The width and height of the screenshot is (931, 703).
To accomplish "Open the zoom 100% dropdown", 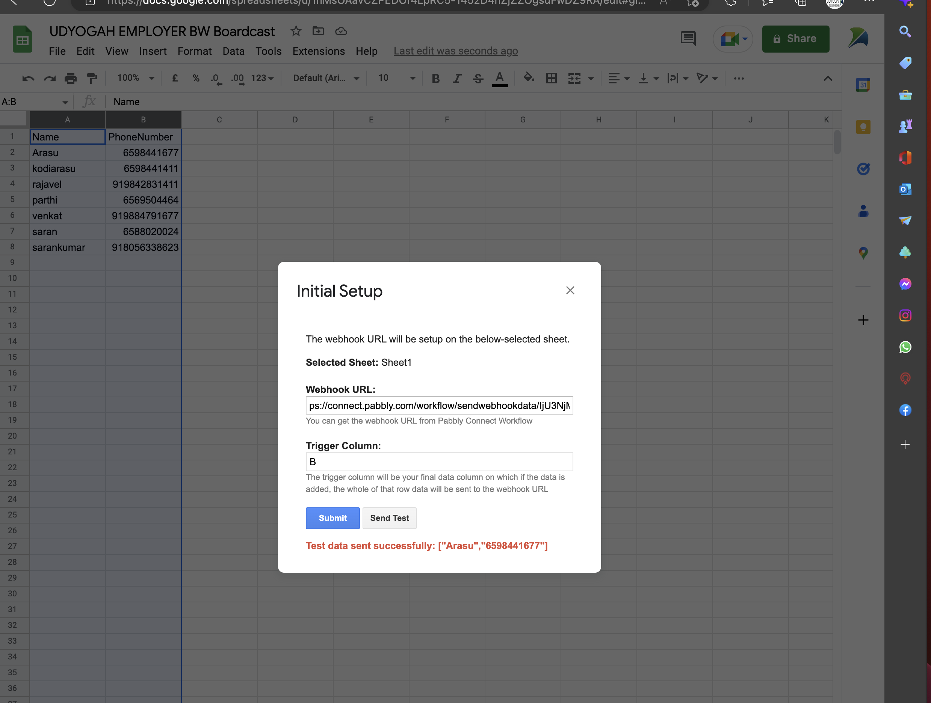I will (x=136, y=78).
